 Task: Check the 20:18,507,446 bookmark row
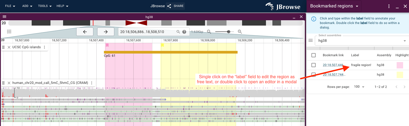(313, 65)
